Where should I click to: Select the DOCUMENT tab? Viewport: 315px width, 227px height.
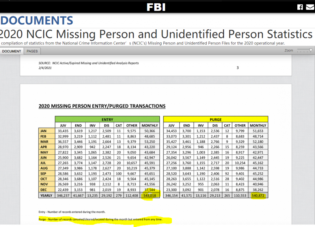pos(12,51)
